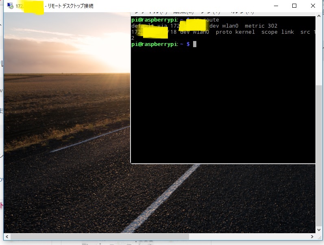This screenshot has width=324, height=245.
Task: Click 'scope link' text in terminal
Action: [278, 32]
